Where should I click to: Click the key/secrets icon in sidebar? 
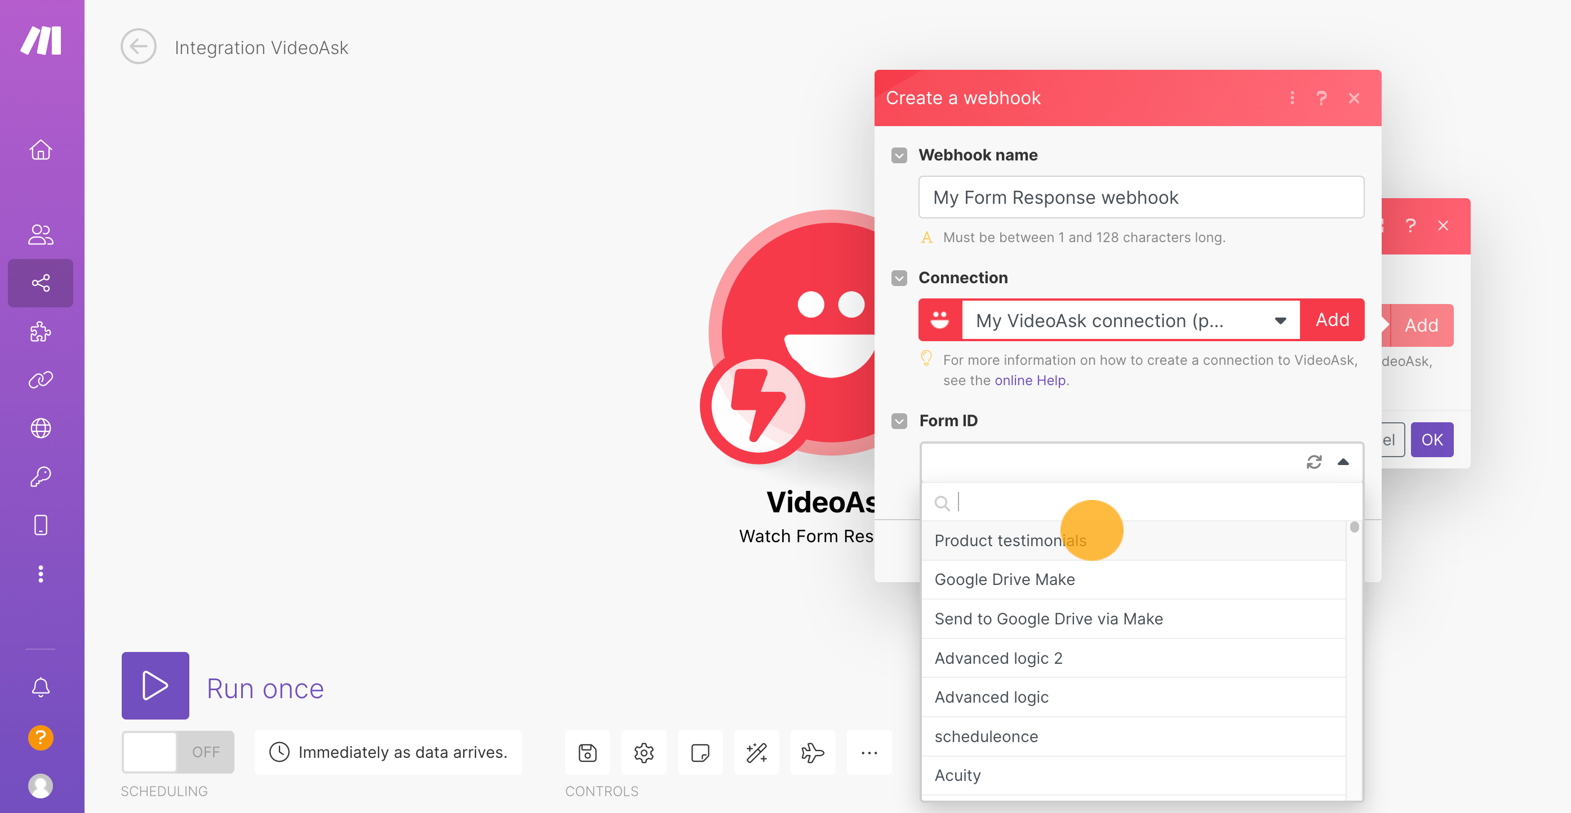click(41, 476)
